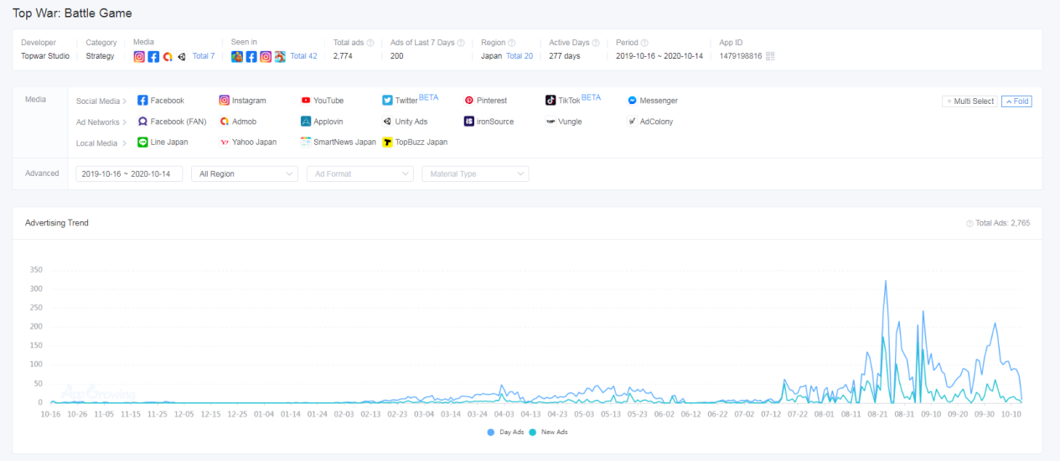Viewport: 1060px width, 461px height.
Task: Open Total 20 regions link
Action: (519, 56)
